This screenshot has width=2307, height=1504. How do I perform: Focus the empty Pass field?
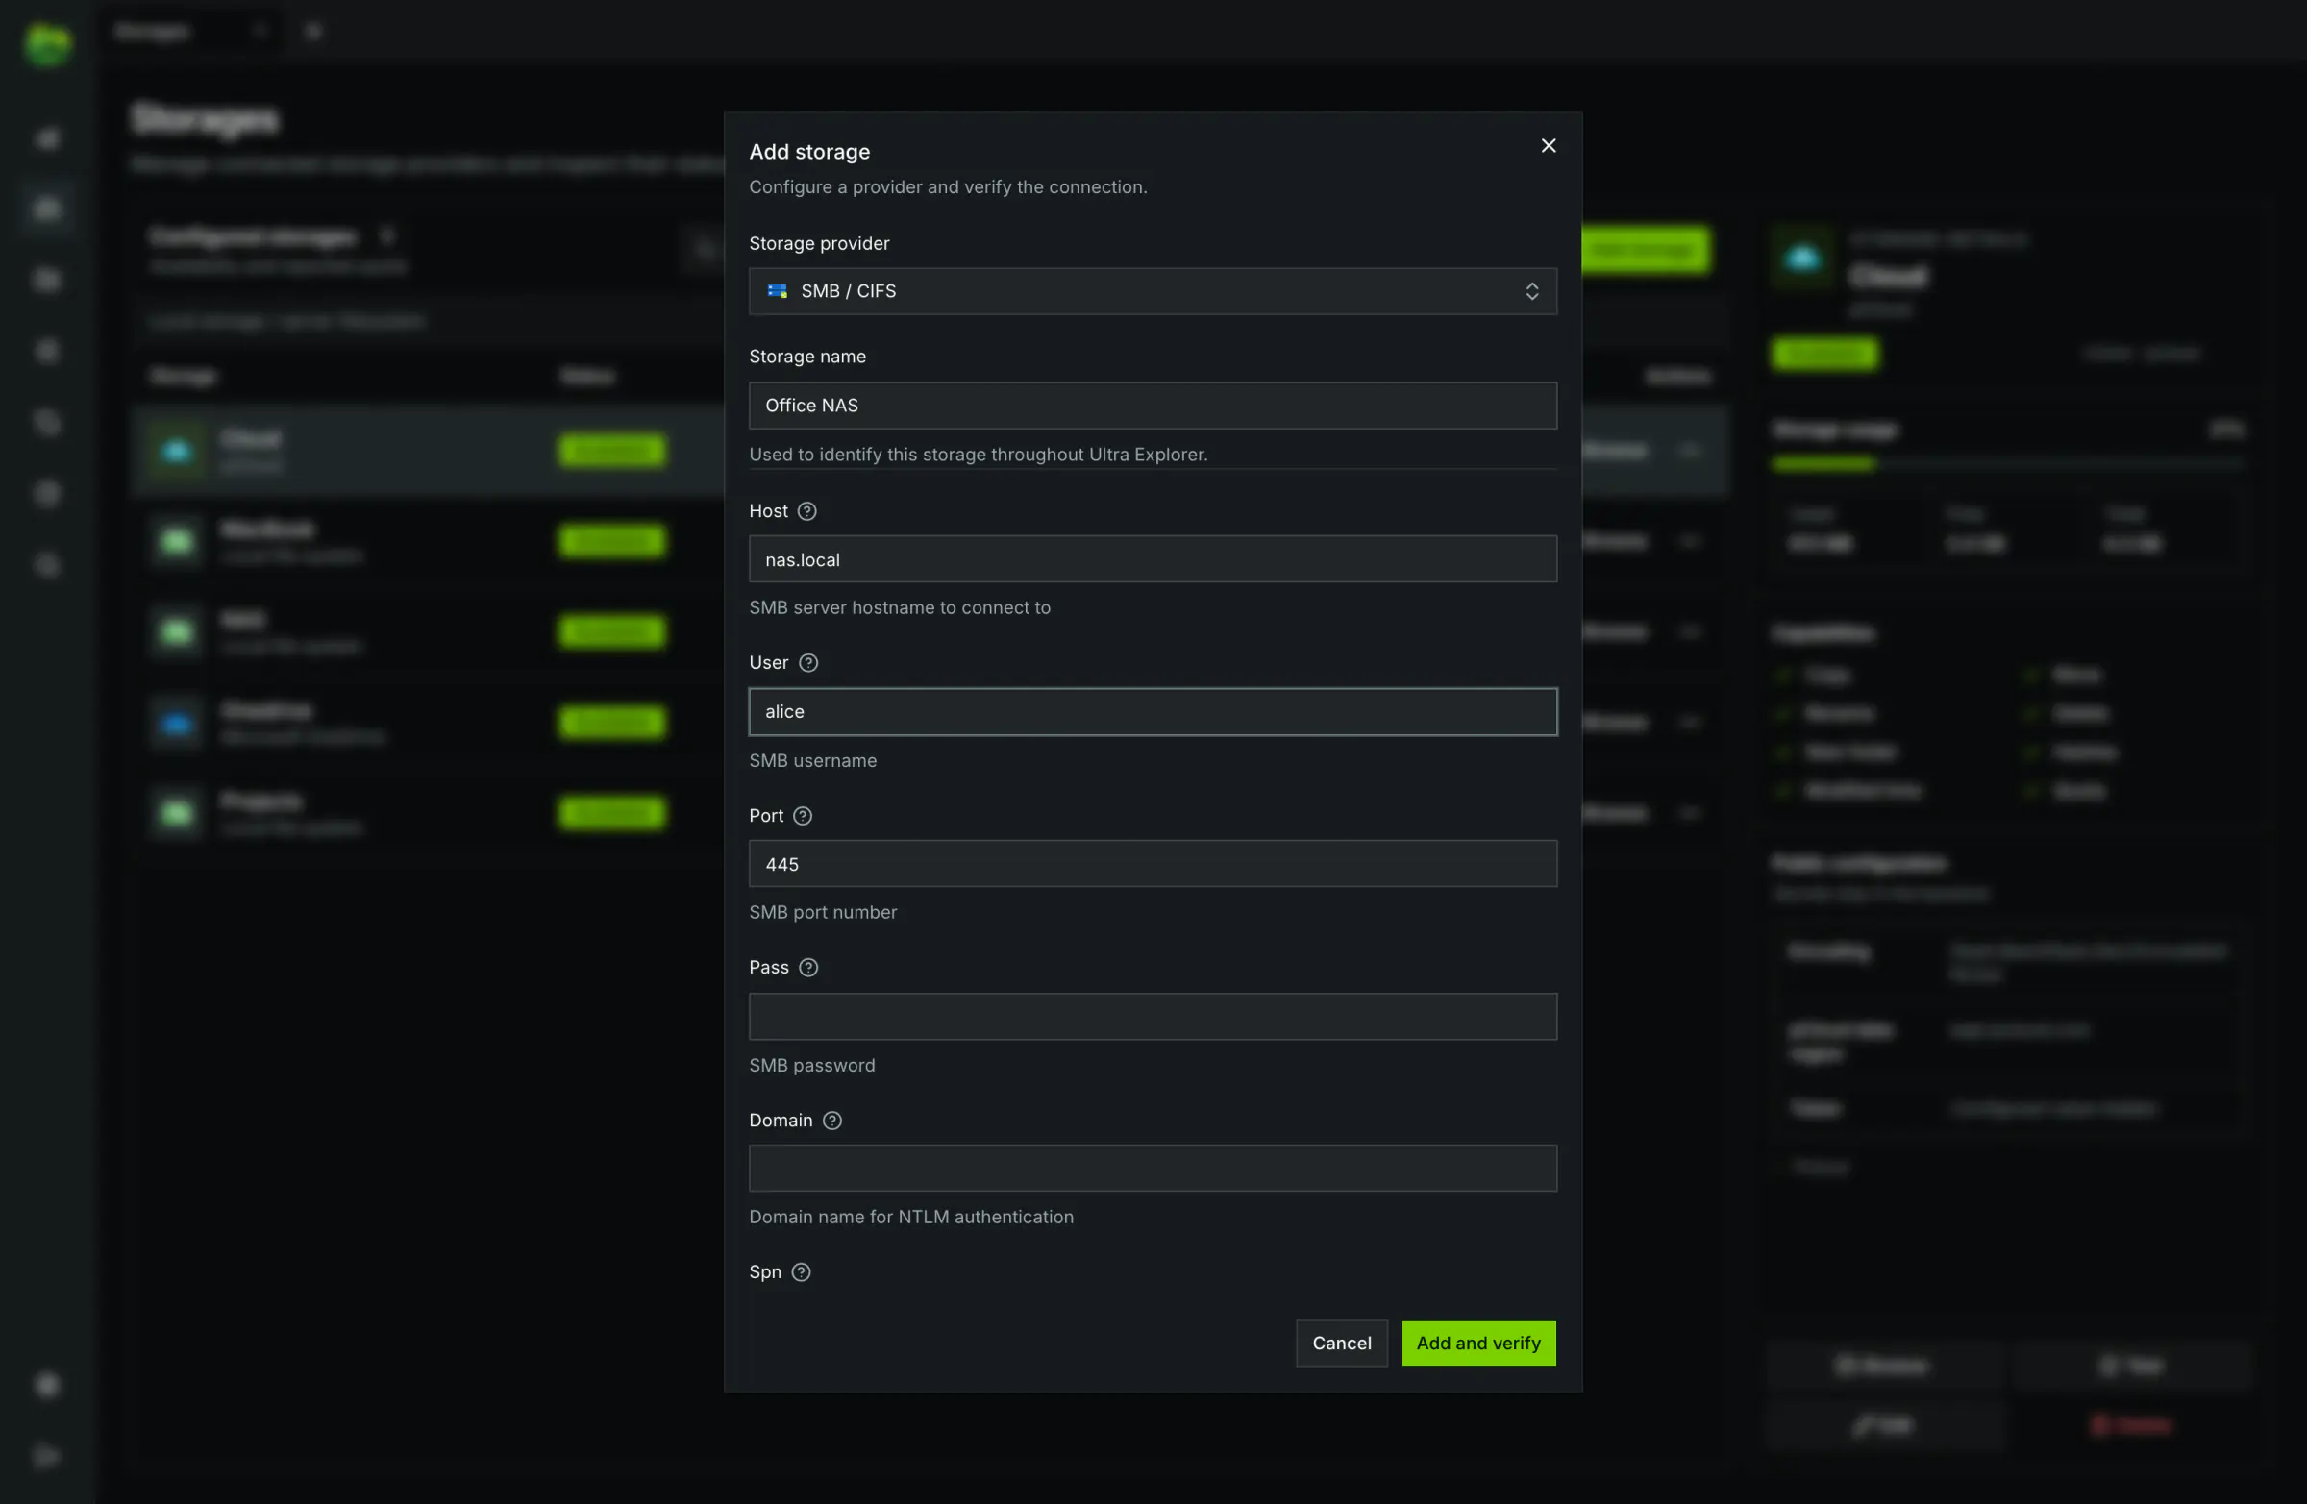tap(1153, 1017)
